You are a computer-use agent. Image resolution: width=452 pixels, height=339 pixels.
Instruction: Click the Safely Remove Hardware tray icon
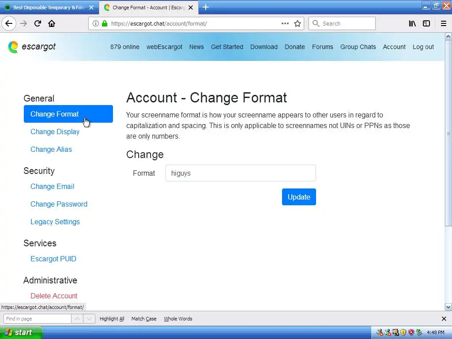click(x=419, y=333)
